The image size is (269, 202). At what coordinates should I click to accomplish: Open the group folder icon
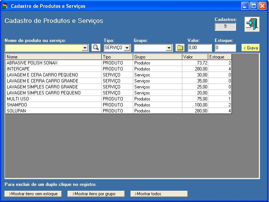(x=180, y=48)
